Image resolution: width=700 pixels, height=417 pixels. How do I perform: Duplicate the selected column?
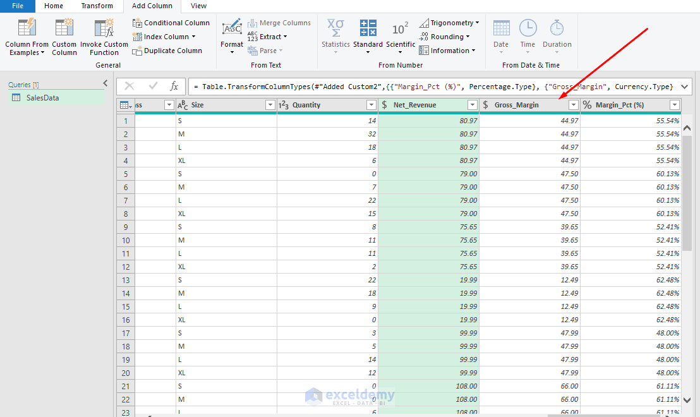[x=167, y=51]
